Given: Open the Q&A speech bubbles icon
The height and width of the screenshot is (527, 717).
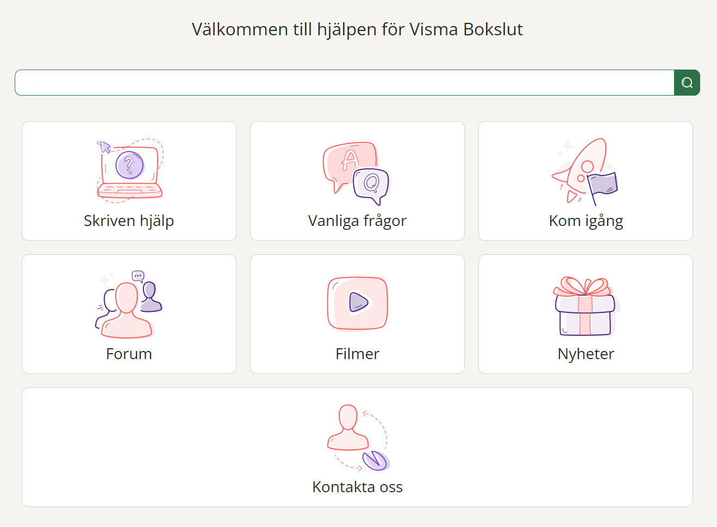Looking at the screenshot, I should pyautogui.click(x=357, y=173).
